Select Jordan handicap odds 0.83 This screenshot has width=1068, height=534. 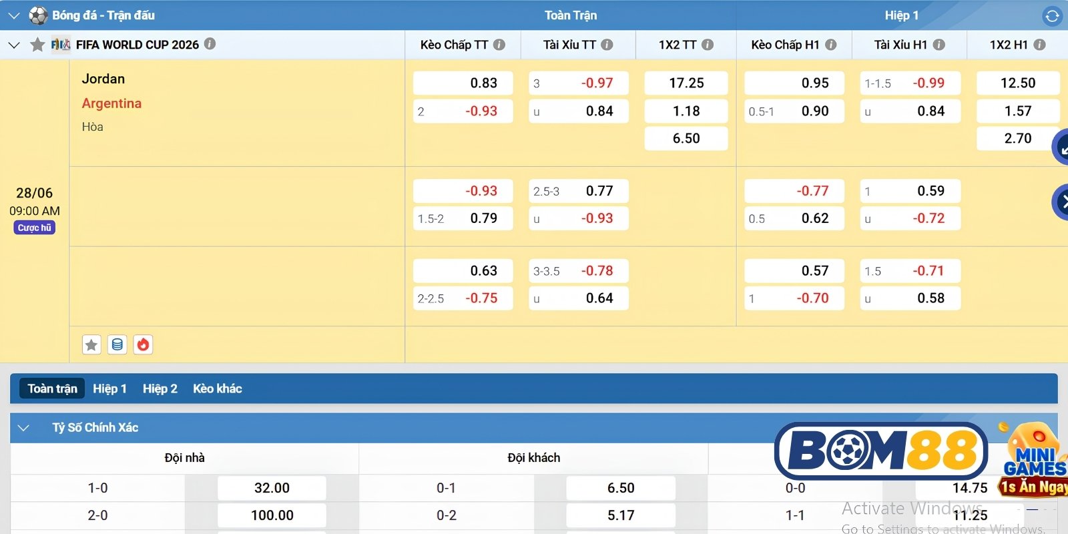click(x=463, y=83)
